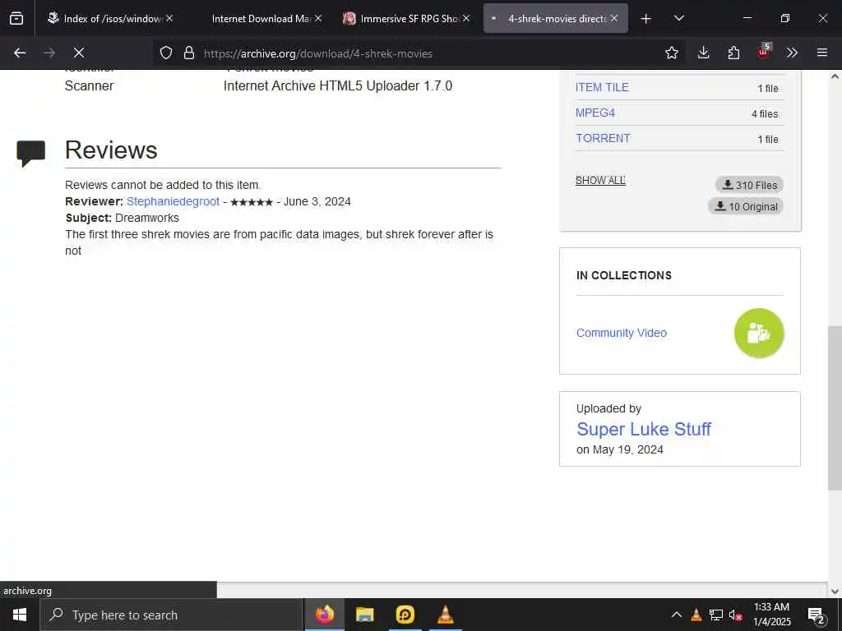842x631 pixels.
Task: Click Community Video green collection icon
Action: [759, 333]
